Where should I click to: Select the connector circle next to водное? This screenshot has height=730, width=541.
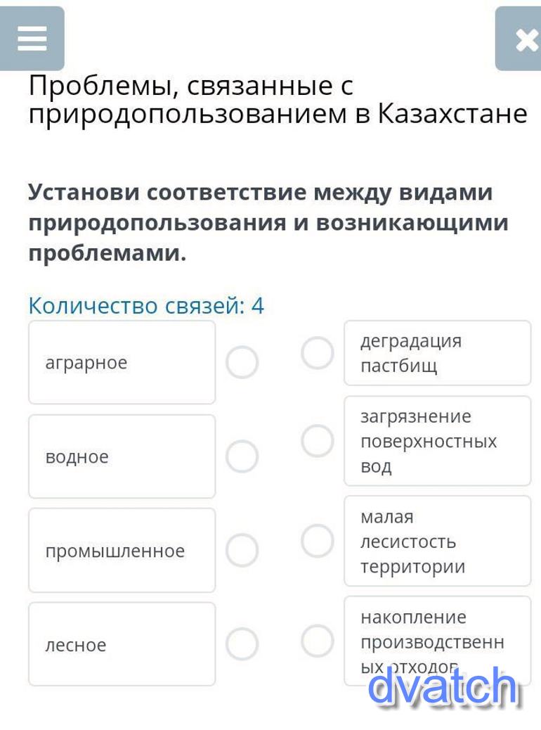242,456
